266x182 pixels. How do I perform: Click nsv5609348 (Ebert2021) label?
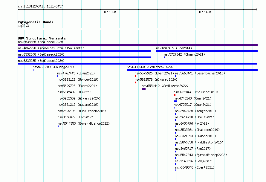[x=195, y=167]
